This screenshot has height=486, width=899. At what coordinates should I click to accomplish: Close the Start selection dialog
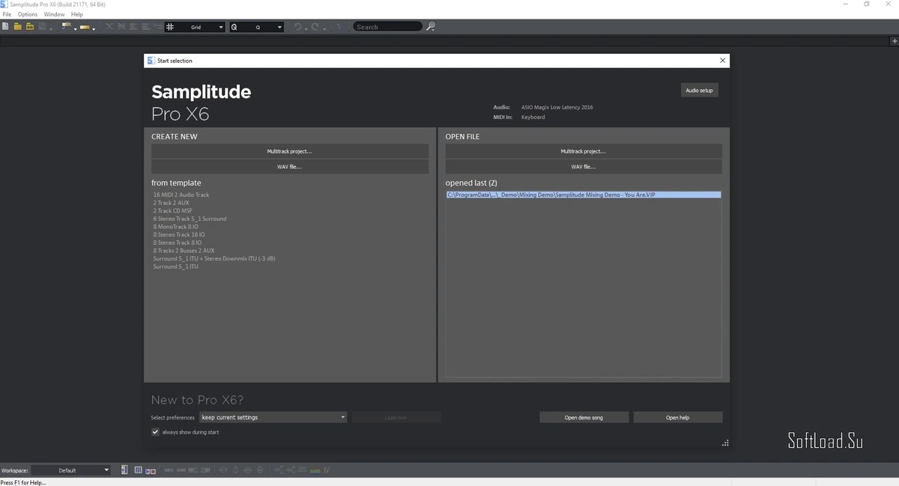(722, 61)
